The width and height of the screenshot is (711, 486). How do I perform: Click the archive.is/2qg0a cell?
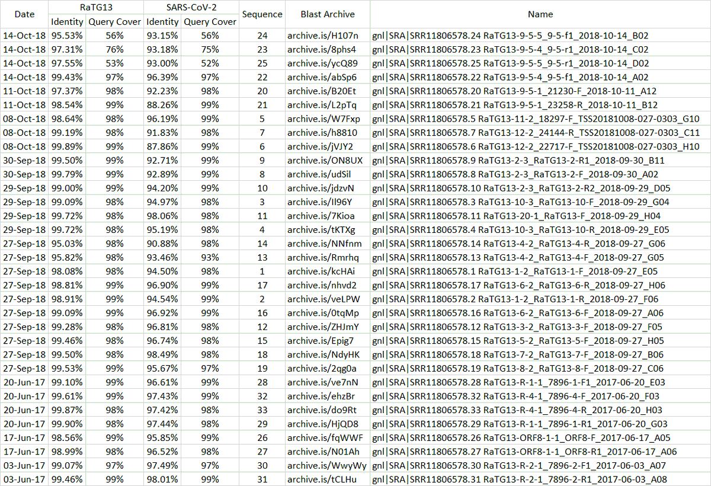(328, 368)
